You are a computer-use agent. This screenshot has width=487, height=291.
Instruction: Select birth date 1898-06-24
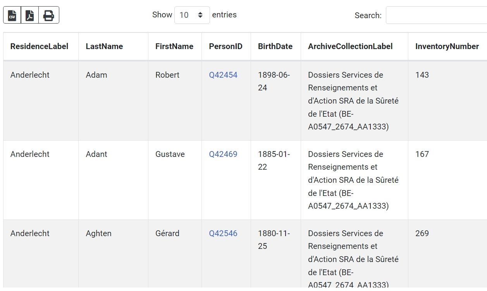[x=274, y=81]
